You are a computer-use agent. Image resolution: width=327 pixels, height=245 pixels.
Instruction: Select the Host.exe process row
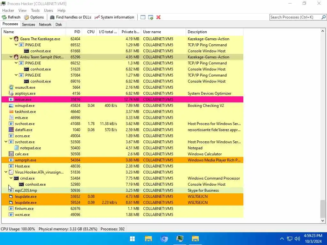[122, 166]
